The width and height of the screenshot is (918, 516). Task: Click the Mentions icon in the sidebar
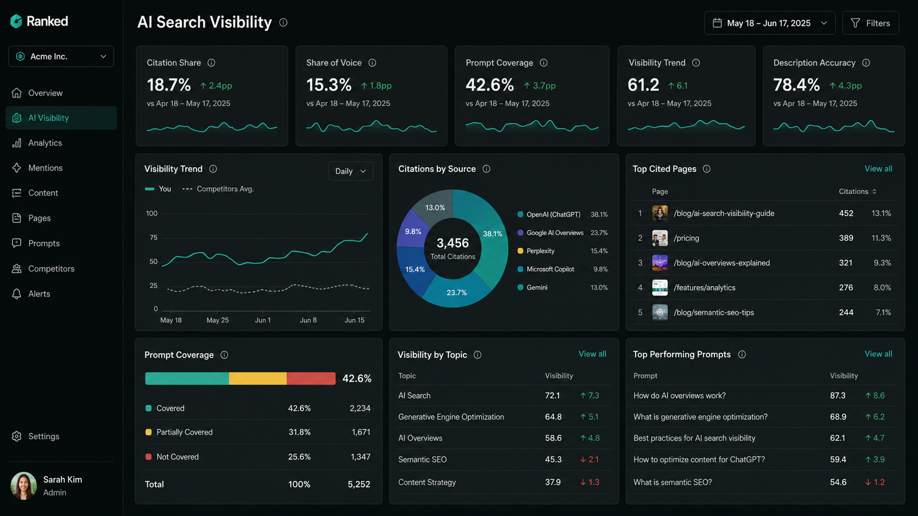point(17,168)
